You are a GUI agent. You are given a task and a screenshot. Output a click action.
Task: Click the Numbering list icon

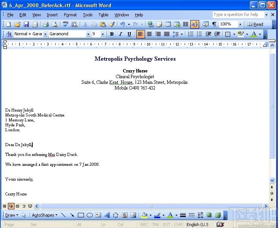(x=191, y=34)
